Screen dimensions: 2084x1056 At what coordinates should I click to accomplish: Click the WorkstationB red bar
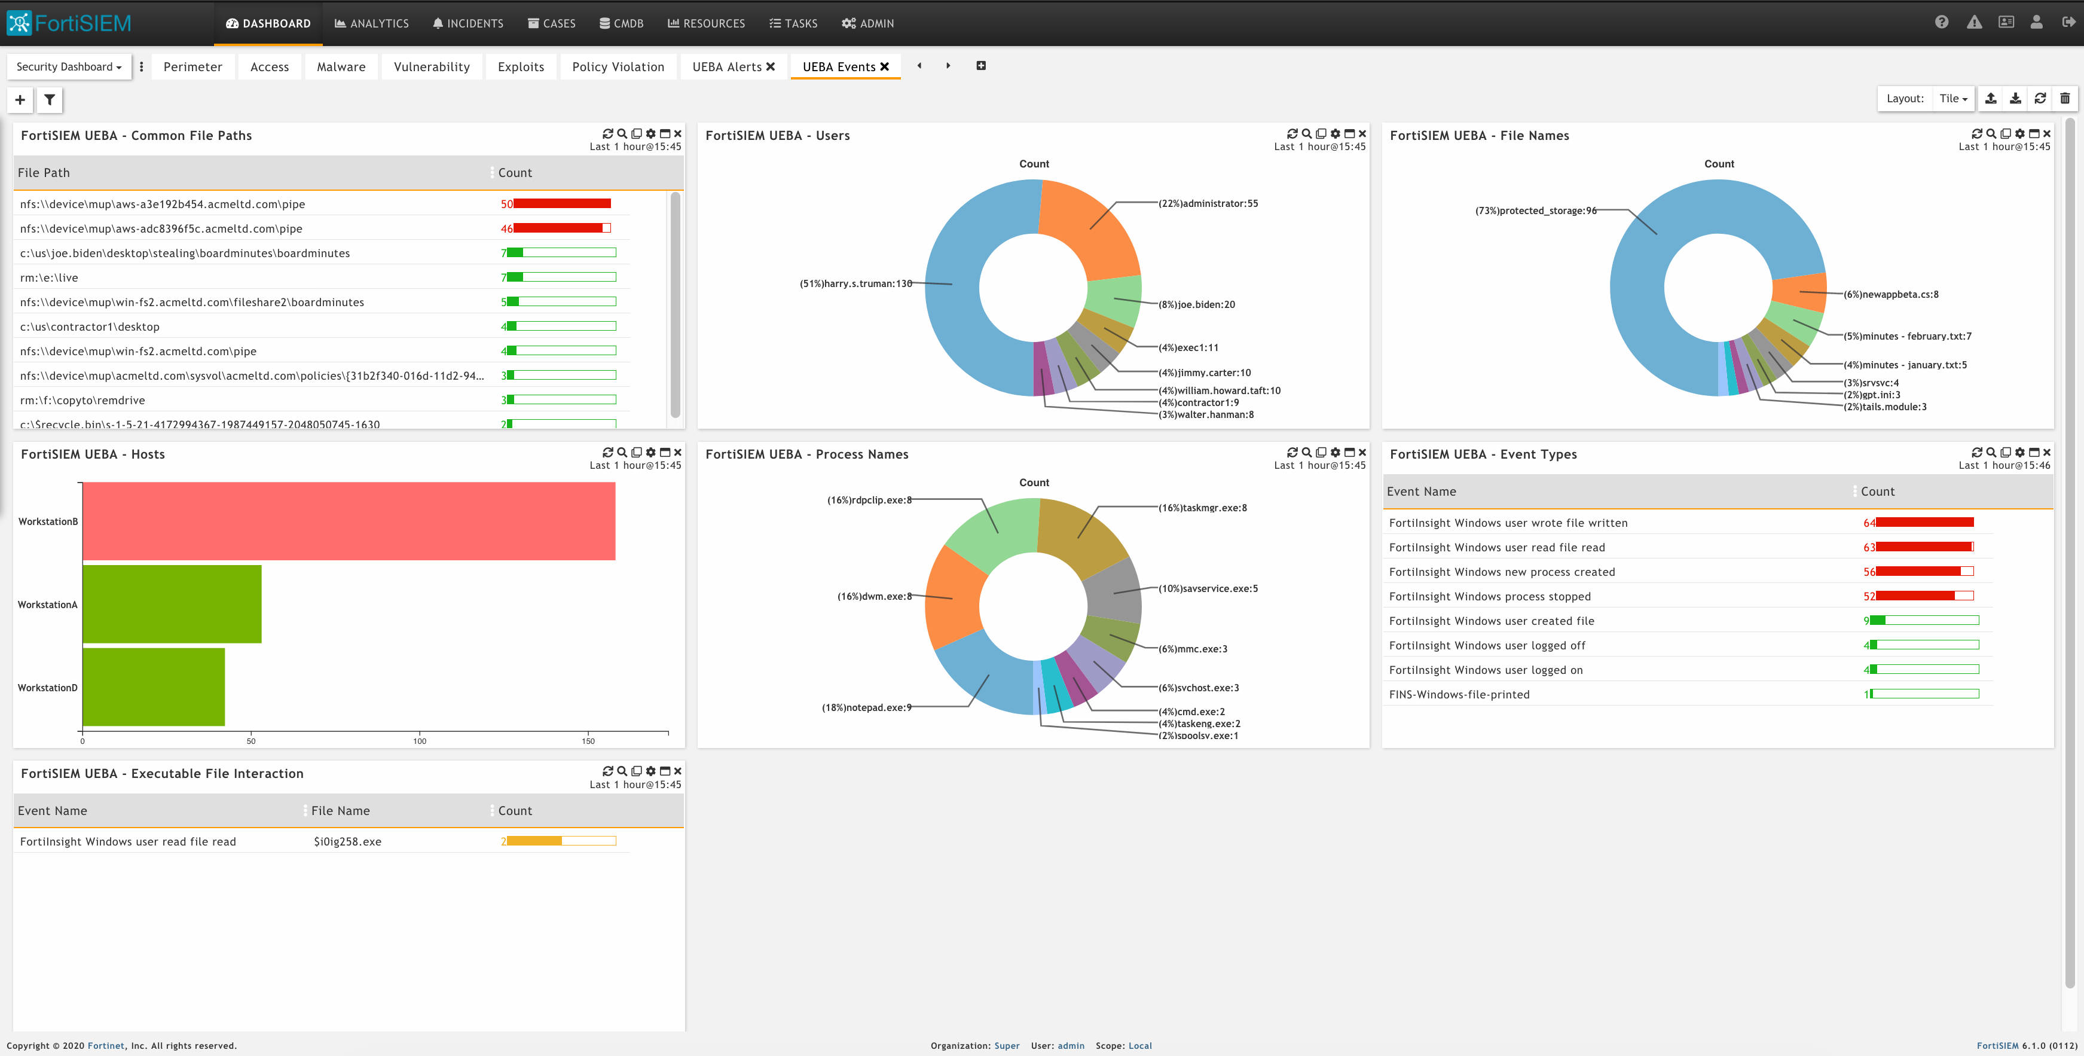pos(348,521)
